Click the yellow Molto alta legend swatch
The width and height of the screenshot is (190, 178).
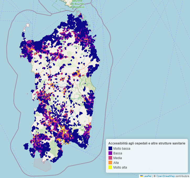click(x=110, y=168)
